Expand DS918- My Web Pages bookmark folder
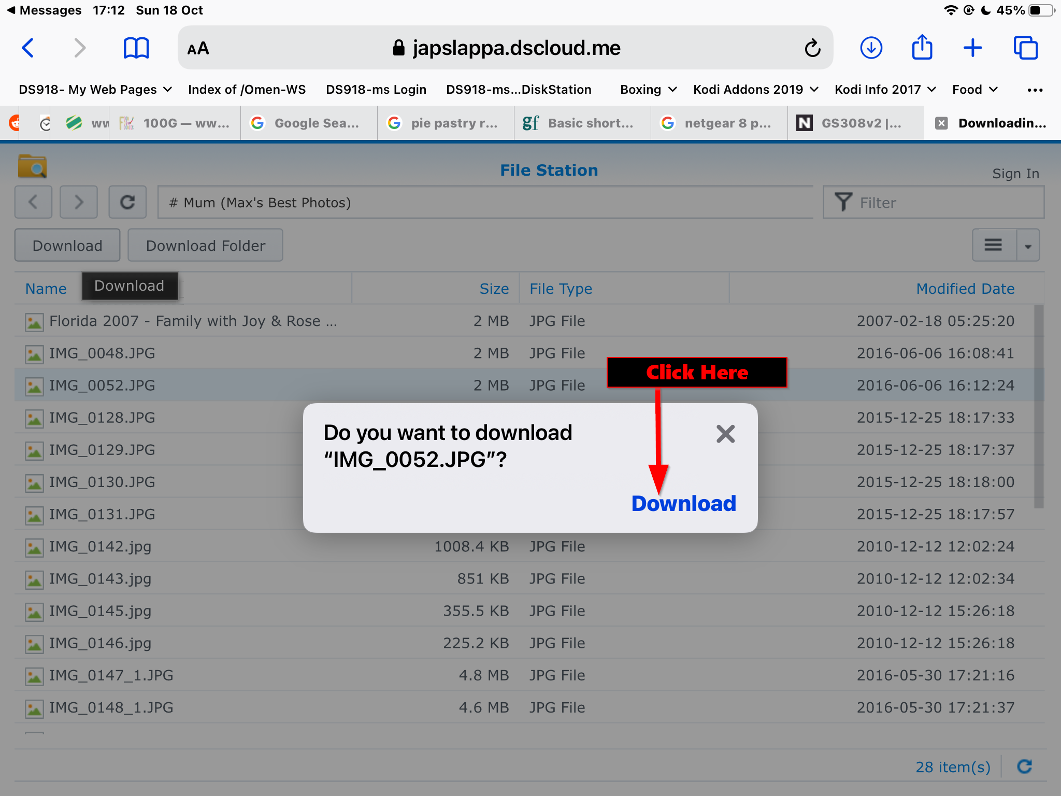The width and height of the screenshot is (1061, 796). (x=95, y=90)
